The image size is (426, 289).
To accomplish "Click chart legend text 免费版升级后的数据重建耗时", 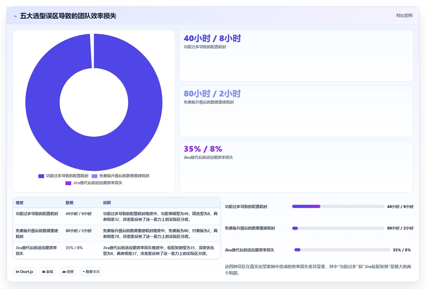I will [x=124, y=176].
